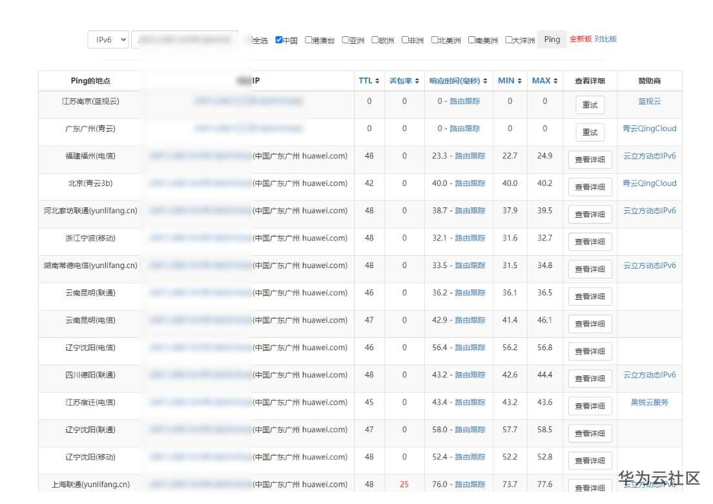Open 路由跟踪 for 湖南常德电信 row
The height and width of the screenshot is (504, 713).
click(x=470, y=265)
